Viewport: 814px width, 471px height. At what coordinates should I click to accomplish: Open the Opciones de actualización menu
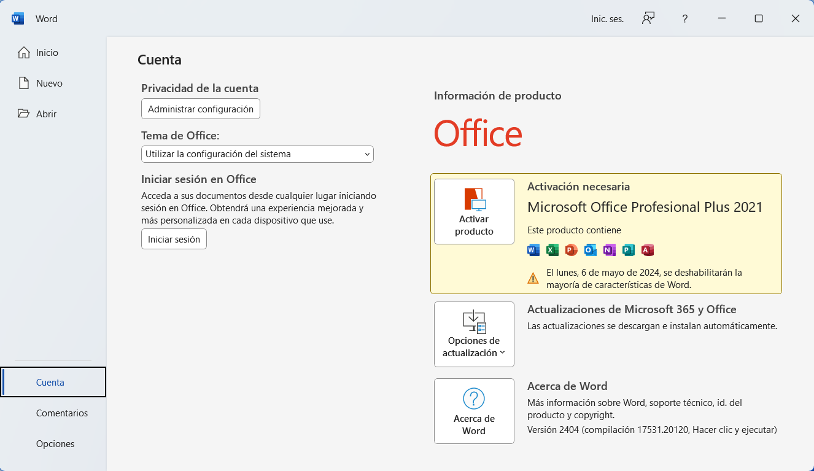click(474, 334)
